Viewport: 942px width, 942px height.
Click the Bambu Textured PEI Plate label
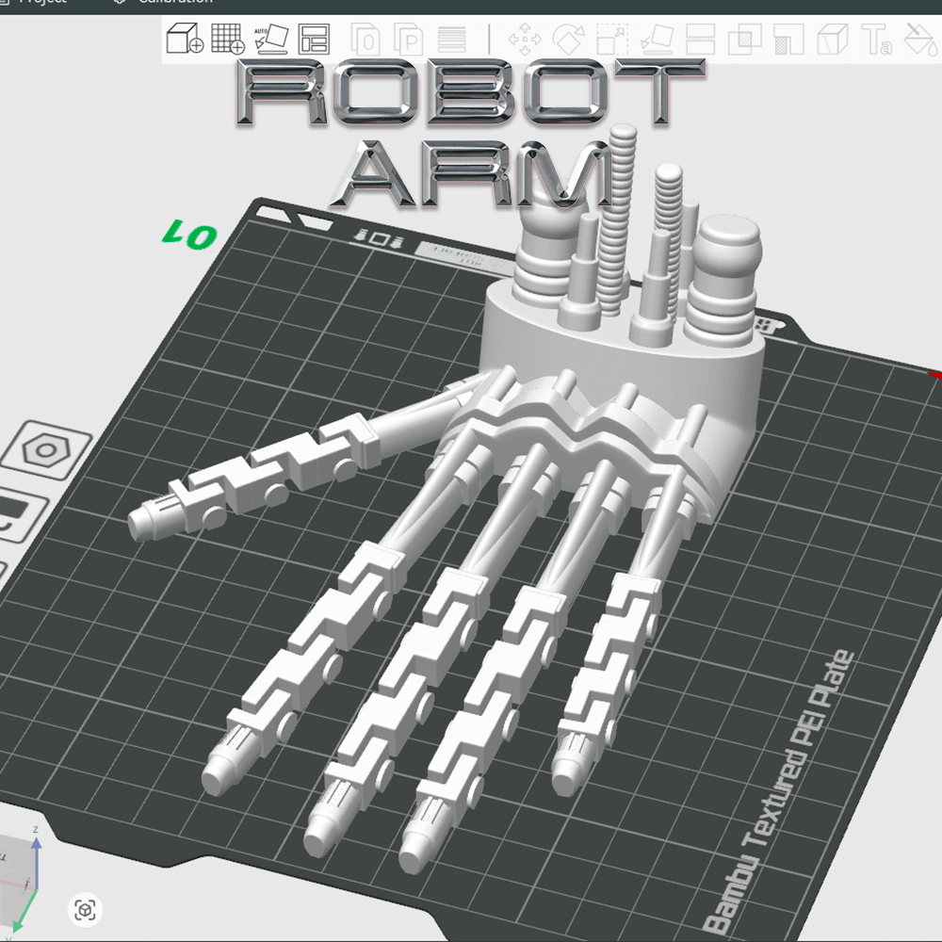[778, 792]
